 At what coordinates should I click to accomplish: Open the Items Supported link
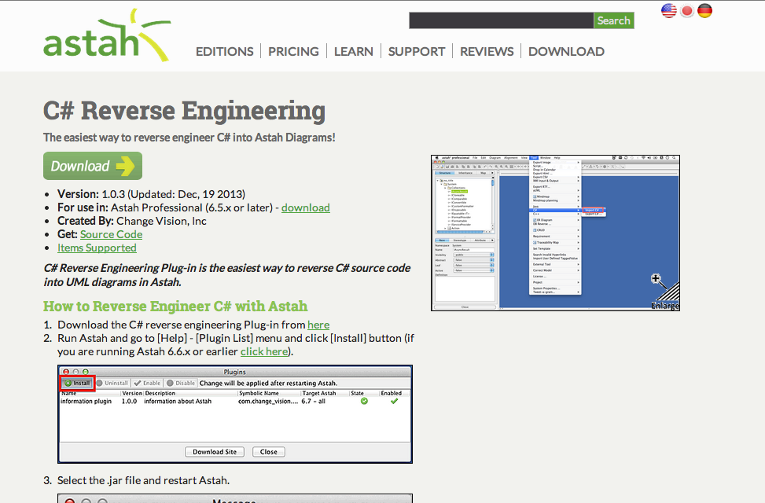pos(97,248)
